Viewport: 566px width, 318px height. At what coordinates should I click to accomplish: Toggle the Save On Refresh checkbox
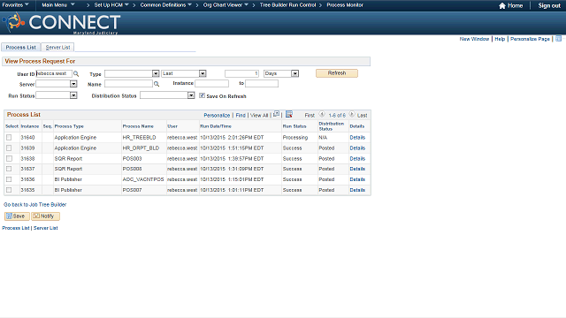coord(203,95)
